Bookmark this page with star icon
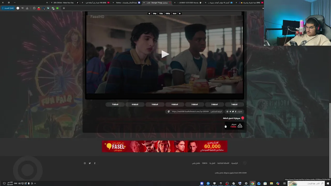 pos(64,8)
